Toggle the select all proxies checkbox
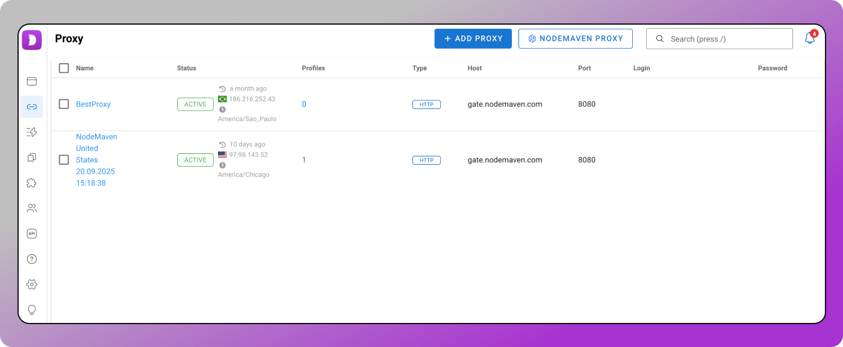The width and height of the screenshot is (843, 347). click(64, 68)
